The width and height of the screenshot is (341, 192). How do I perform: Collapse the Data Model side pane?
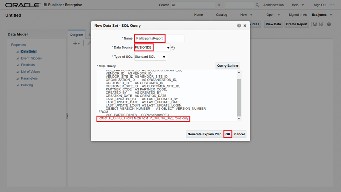coord(67,116)
